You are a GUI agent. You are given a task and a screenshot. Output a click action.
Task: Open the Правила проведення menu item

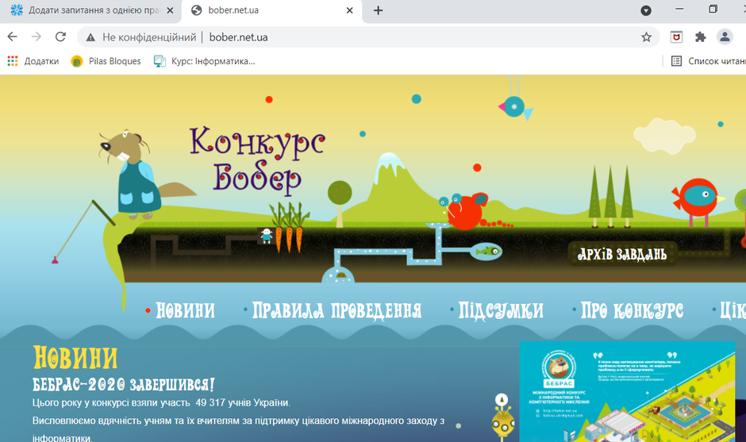click(336, 311)
